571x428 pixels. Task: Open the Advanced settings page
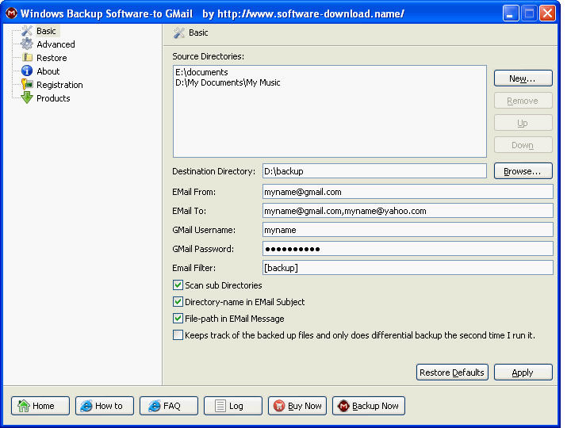tap(56, 44)
